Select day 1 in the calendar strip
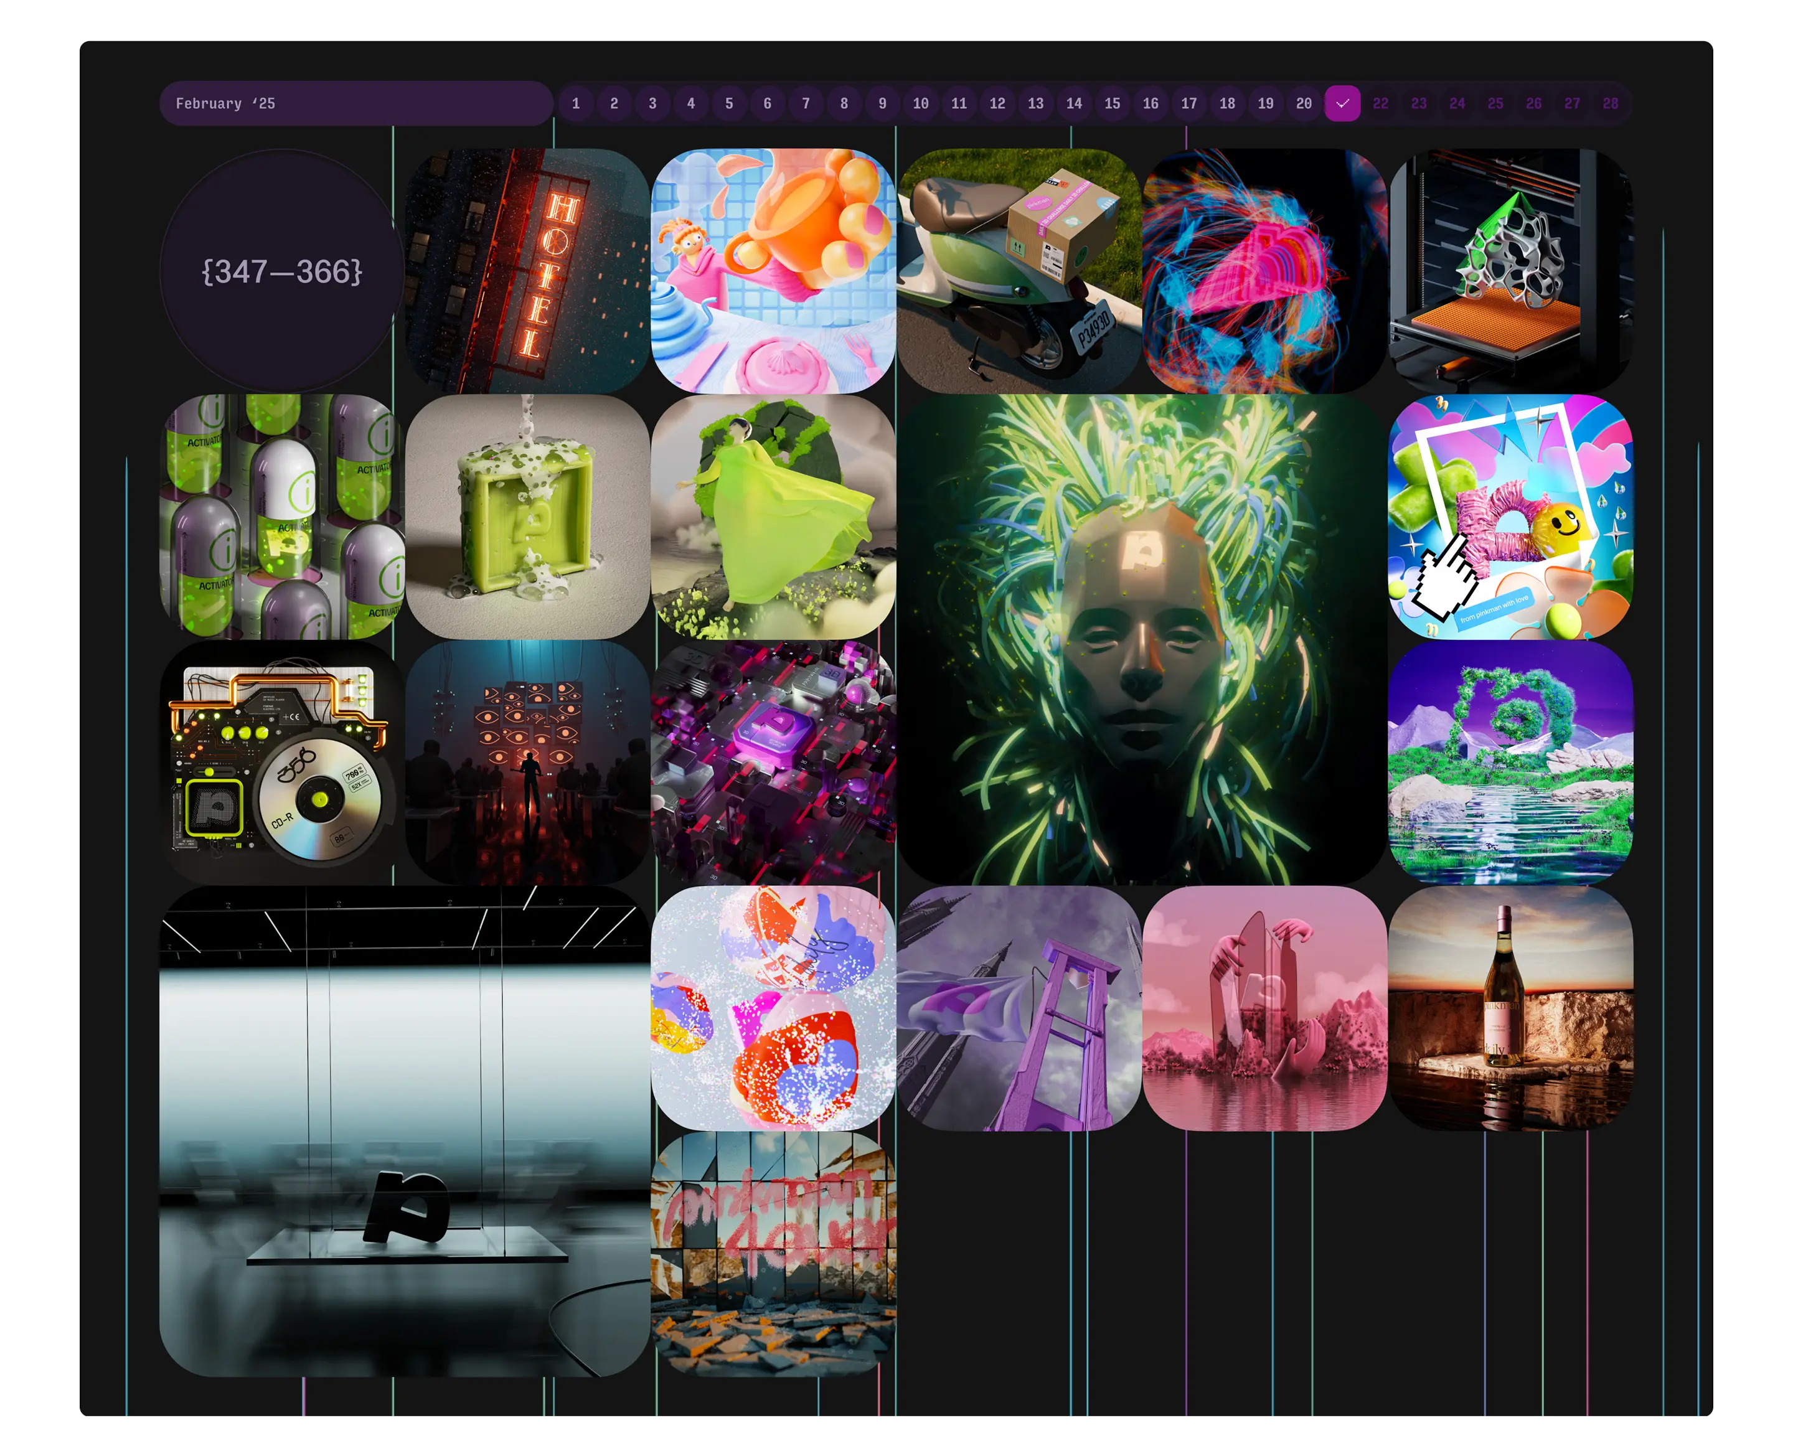 [x=575, y=103]
